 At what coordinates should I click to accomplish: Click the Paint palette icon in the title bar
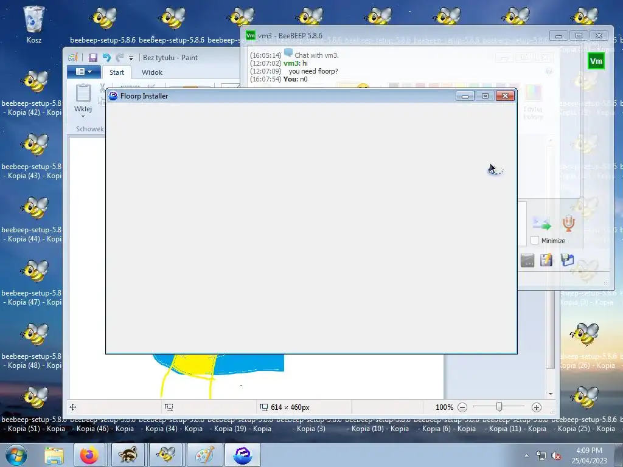click(73, 58)
